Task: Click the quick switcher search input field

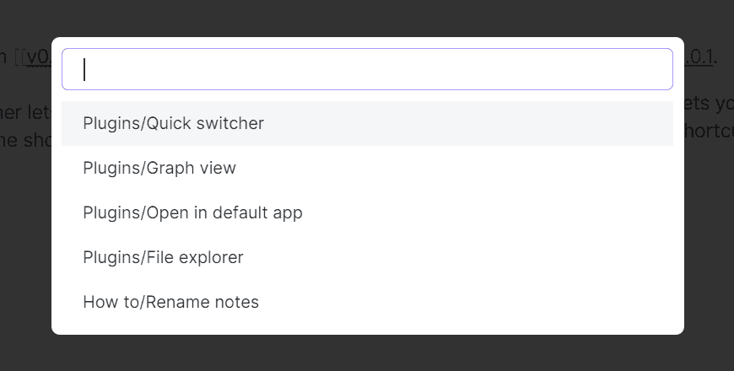Action: [367, 69]
